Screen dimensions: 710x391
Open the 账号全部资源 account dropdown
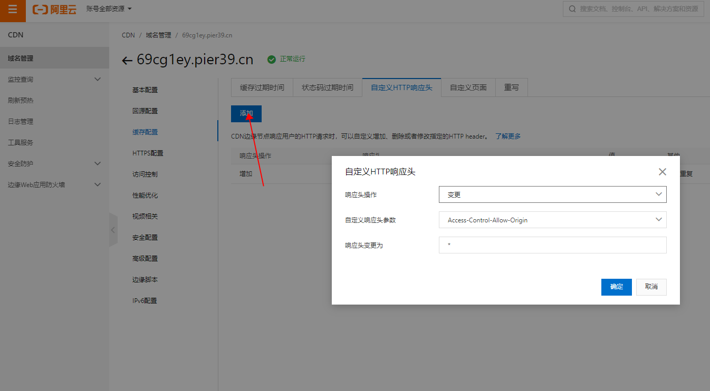(x=109, y=9)
